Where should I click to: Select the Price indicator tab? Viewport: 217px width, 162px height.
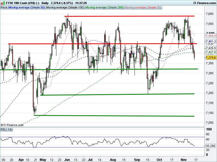pos(4,8)
